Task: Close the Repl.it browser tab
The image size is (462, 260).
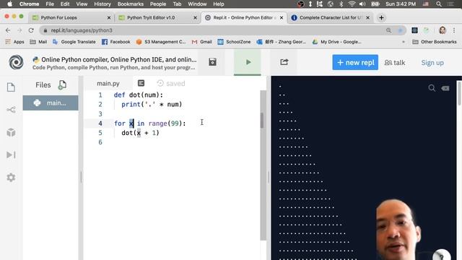Action: point(282,17)
